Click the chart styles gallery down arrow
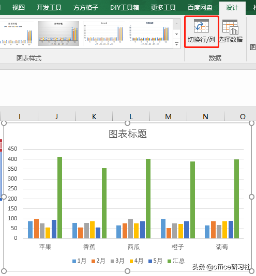Image resolution: width=256 pixels, height=276 pixels. click(176, 34)
